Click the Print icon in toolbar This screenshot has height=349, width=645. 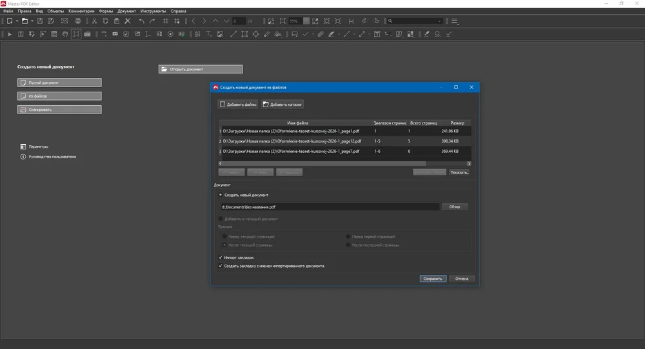(78, 21)
